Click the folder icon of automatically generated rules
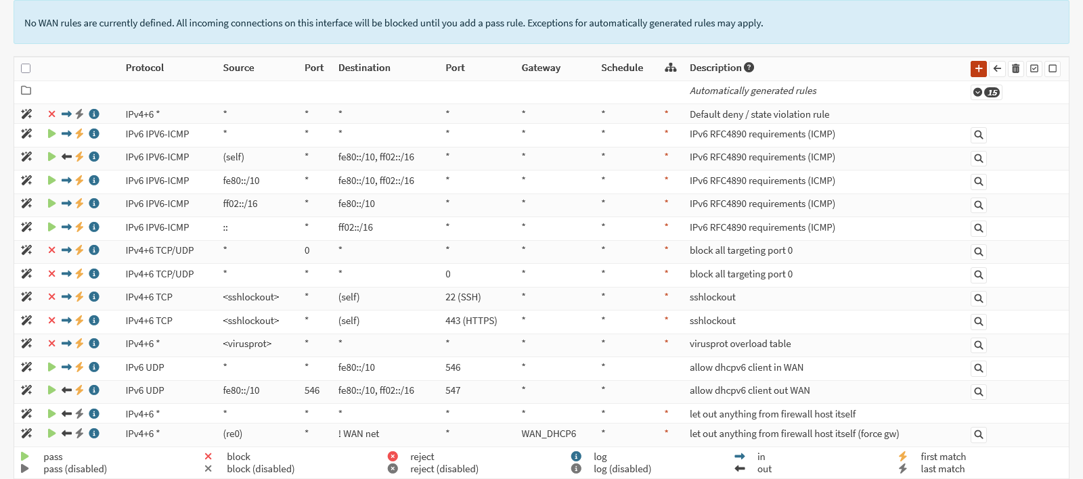Screen dimensions: 1083x479 [26, 91]
